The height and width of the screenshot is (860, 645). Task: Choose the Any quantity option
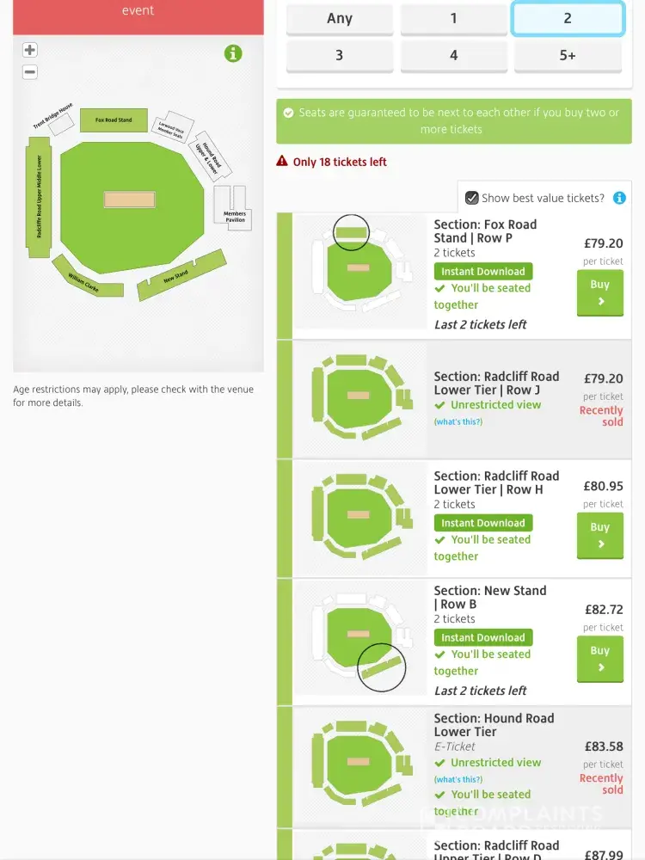340,18
